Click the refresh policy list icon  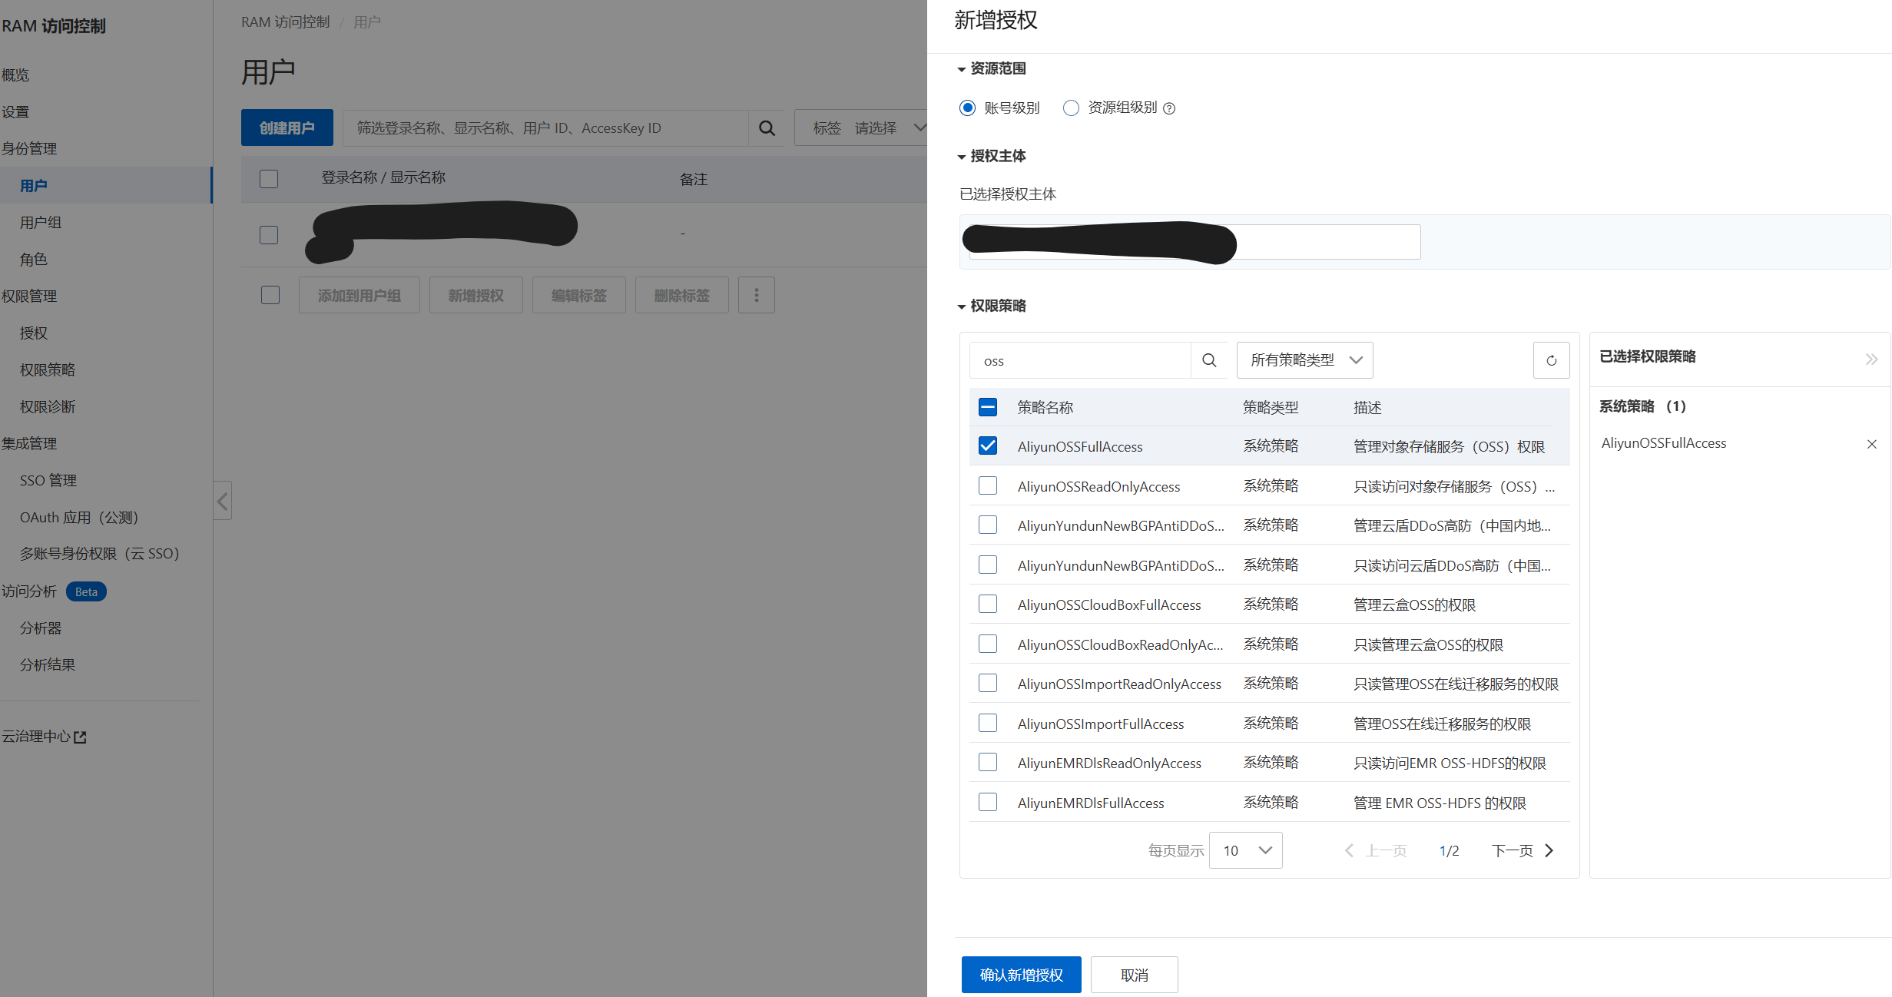pos(1551,360)
